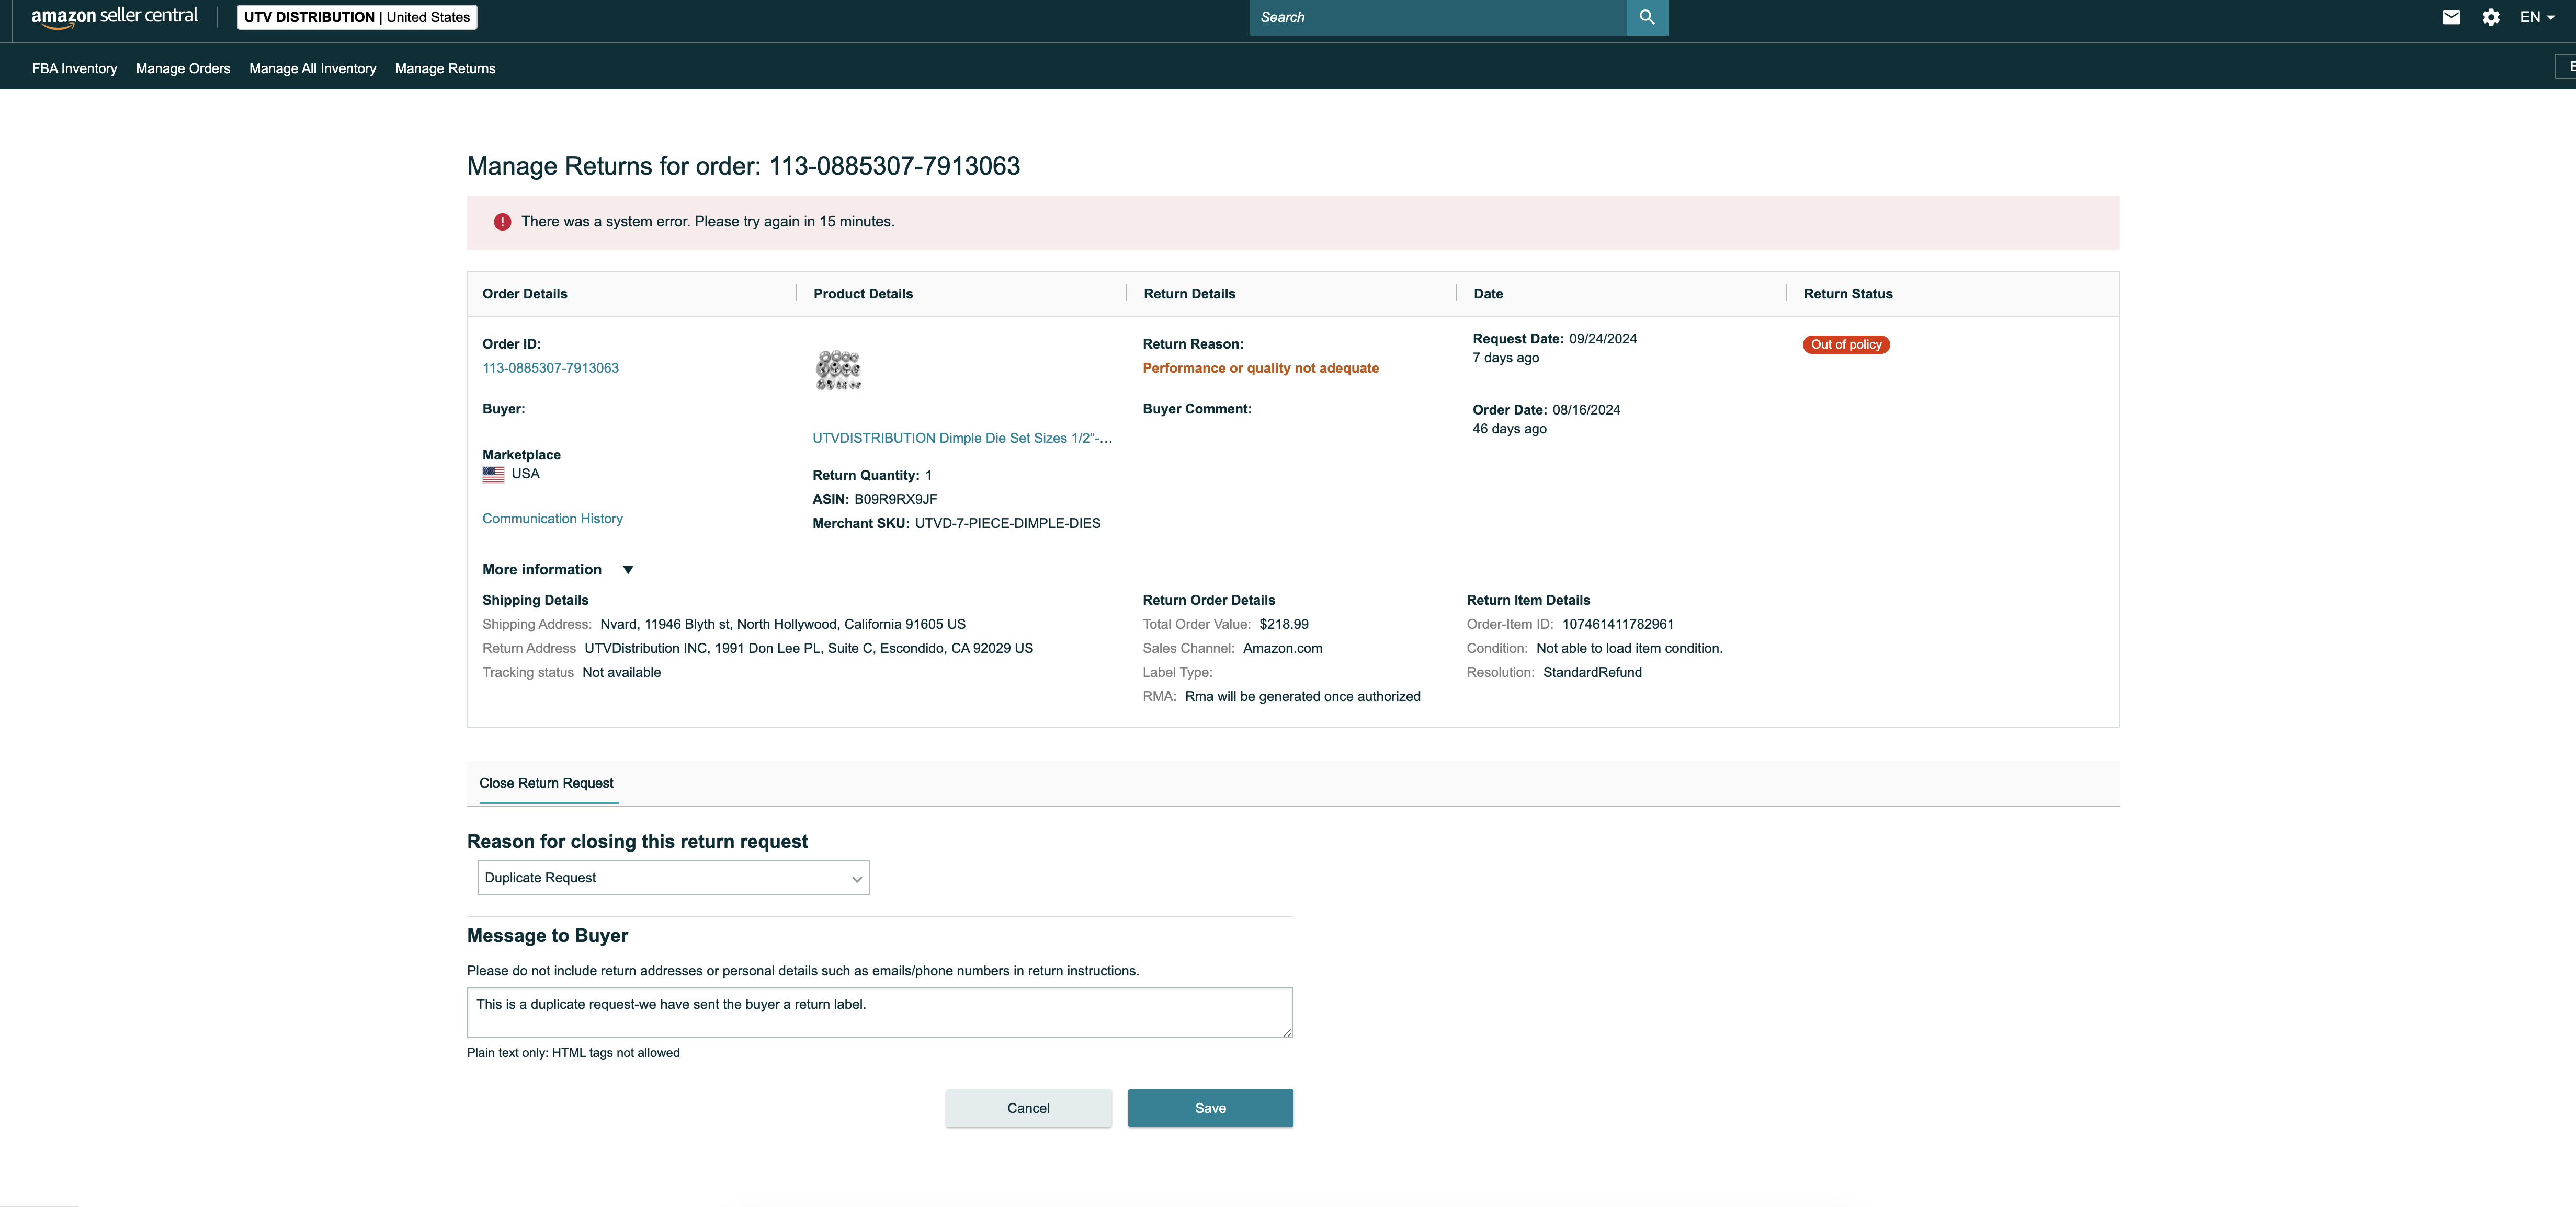Click Tracking status Not available

(x=621, y=672)
